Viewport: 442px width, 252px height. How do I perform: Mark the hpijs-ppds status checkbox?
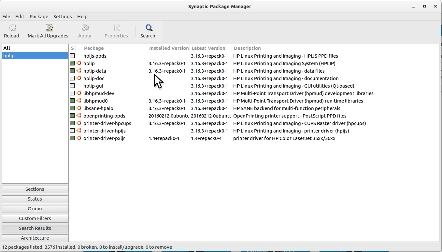tap(72, 56)
